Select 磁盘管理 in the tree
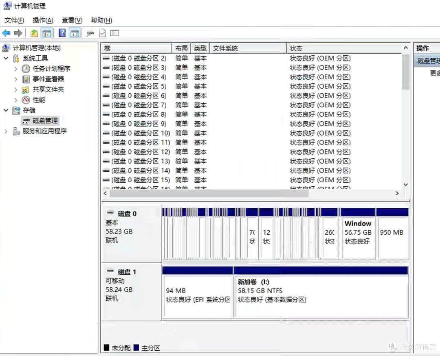Image resolution: width=440 pixels, height=356 pixels. point(45,121)
